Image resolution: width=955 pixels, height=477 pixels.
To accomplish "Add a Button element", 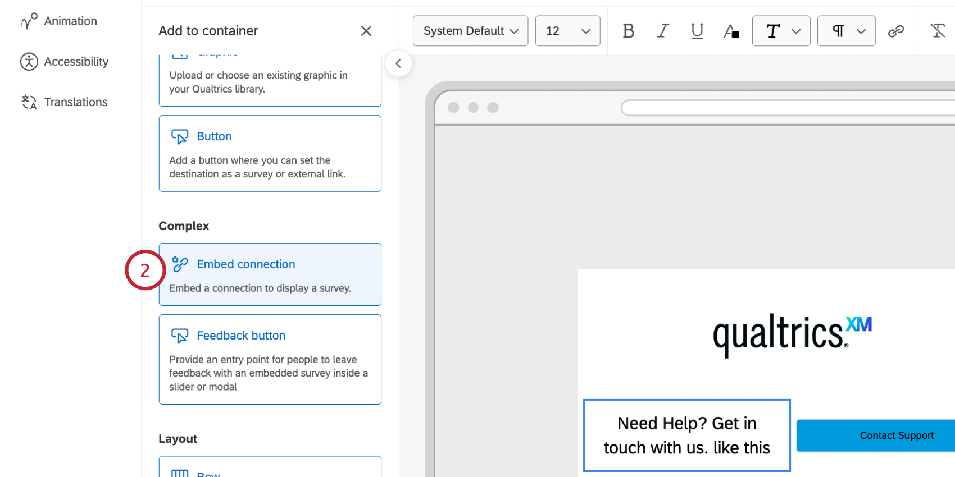I will click(270, 154).
